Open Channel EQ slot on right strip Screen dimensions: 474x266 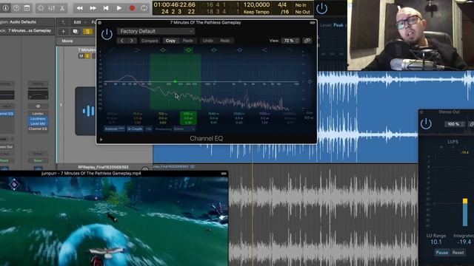[x=38, y=129]
